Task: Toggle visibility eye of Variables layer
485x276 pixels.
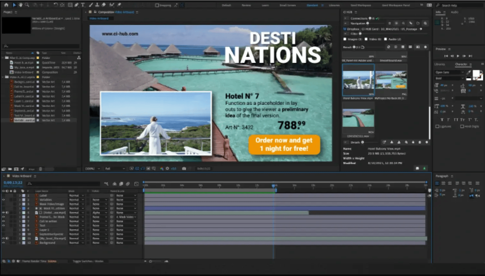Action: coord(4,200)
